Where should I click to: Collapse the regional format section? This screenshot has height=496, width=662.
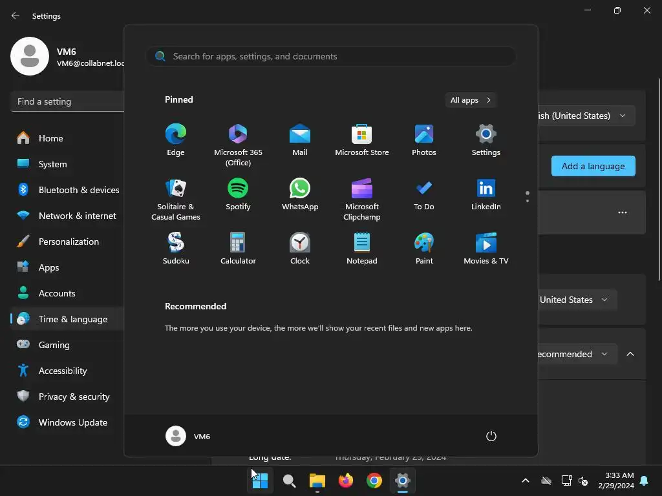630,354
